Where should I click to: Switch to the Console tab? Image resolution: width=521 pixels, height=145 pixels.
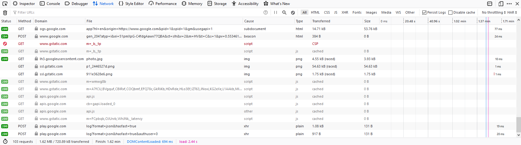coord(50,4)
